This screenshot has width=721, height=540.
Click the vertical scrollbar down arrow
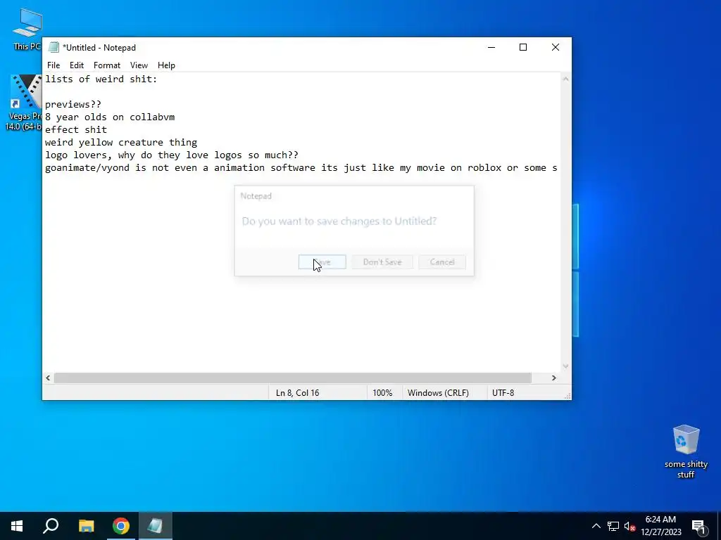click(x=566, y=366)
